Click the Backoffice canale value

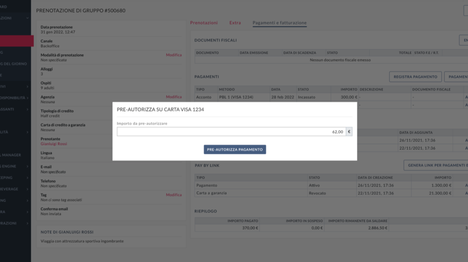[50, 46]
